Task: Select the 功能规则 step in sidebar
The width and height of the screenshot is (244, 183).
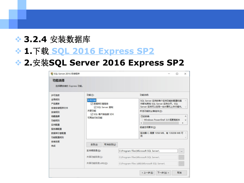Action: pos(55,121)
